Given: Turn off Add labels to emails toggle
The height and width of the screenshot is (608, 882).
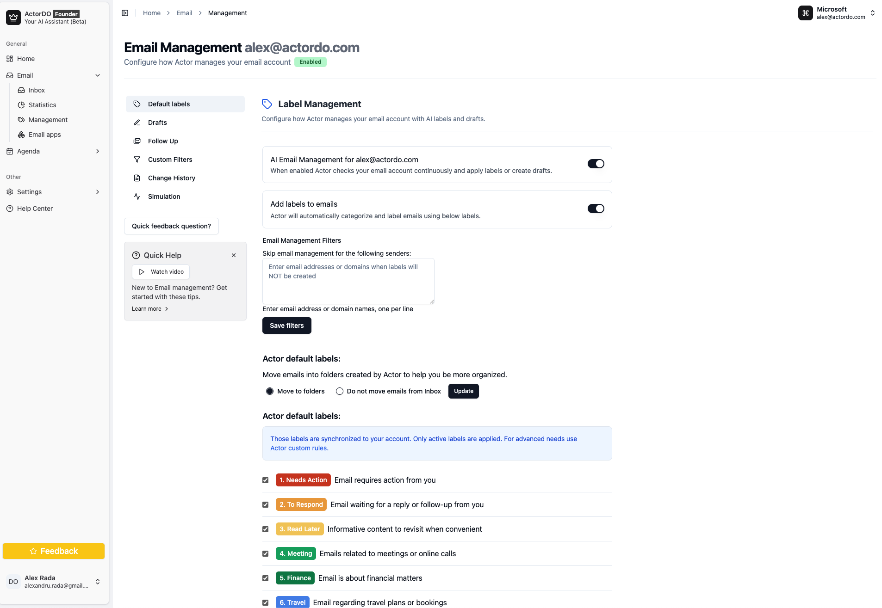Looking at the screenshot, I should (x=596, y=209).
